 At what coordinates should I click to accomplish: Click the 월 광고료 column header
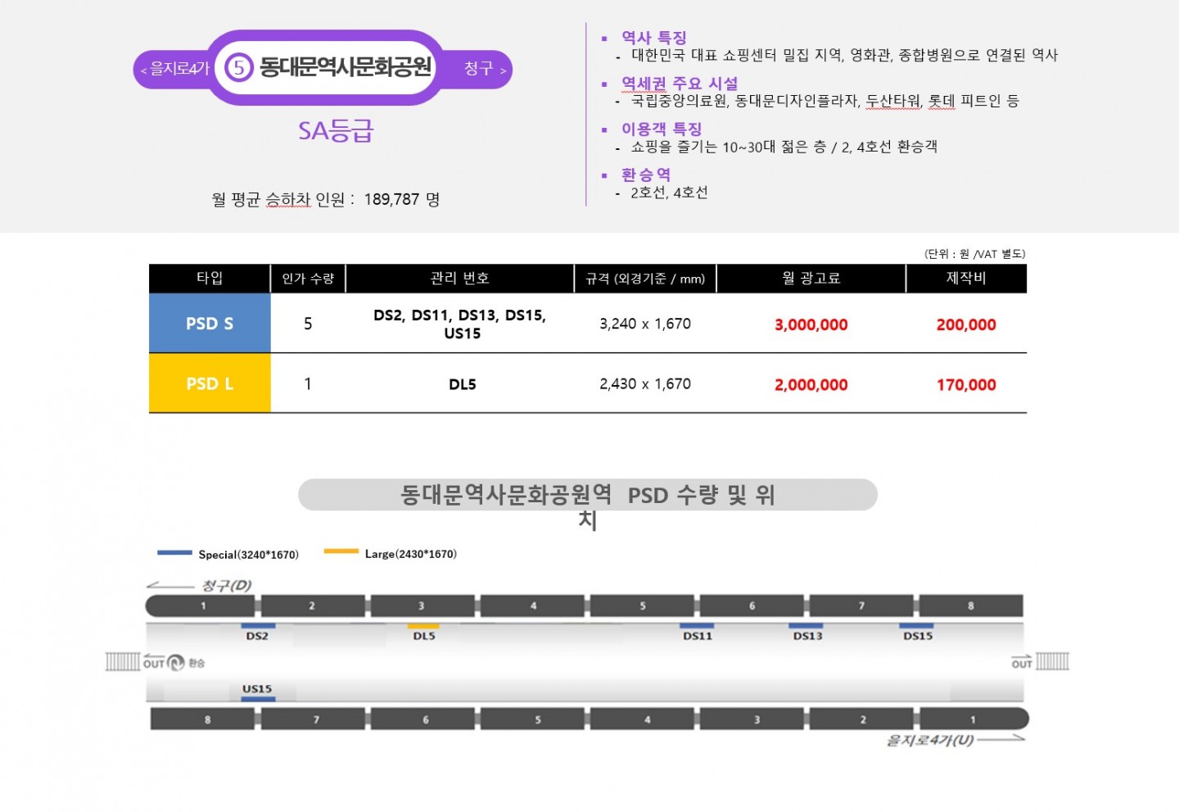point(811,278)
